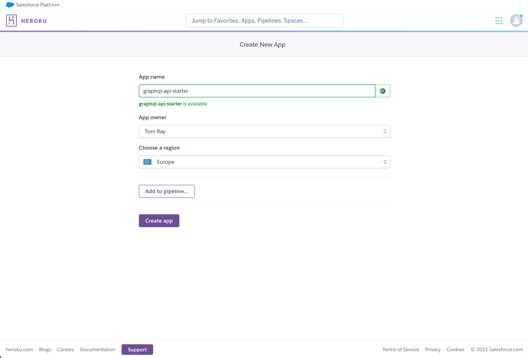Click the green availability checkmark icon
The image size is (528, 358).
click(x=382, y=91)
